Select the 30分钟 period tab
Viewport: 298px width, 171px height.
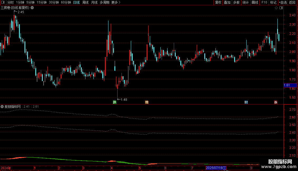point(54,2)
